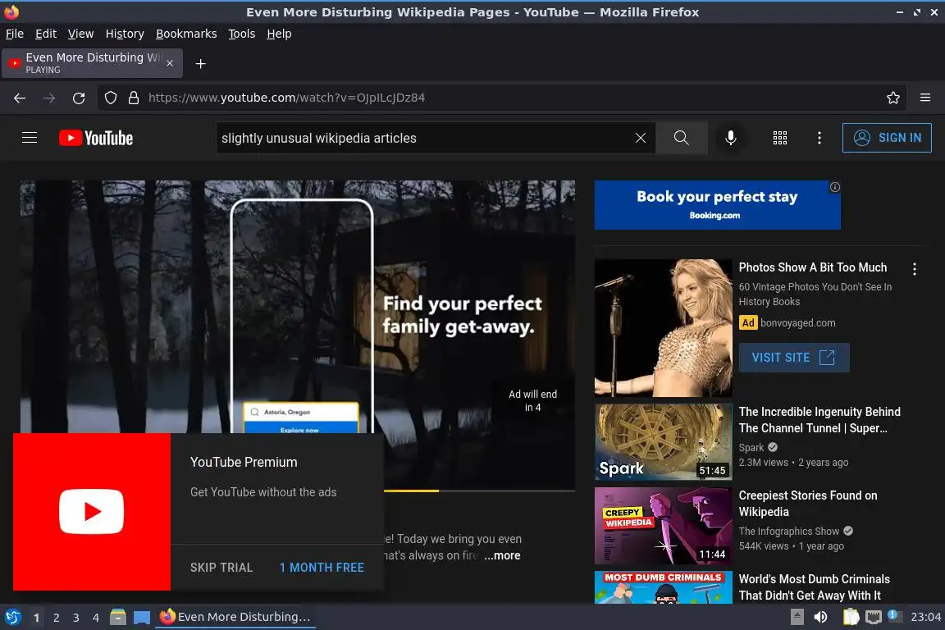Image resolution: width=945 pixels, height=630 pixels.
Task: Open the Firefox application menu
Action: (x=925, y=98)
